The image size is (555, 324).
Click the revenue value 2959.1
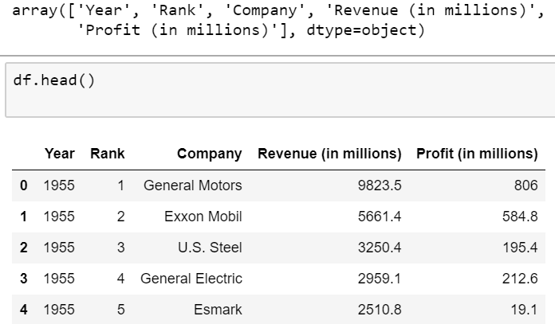tap(380, 279)
